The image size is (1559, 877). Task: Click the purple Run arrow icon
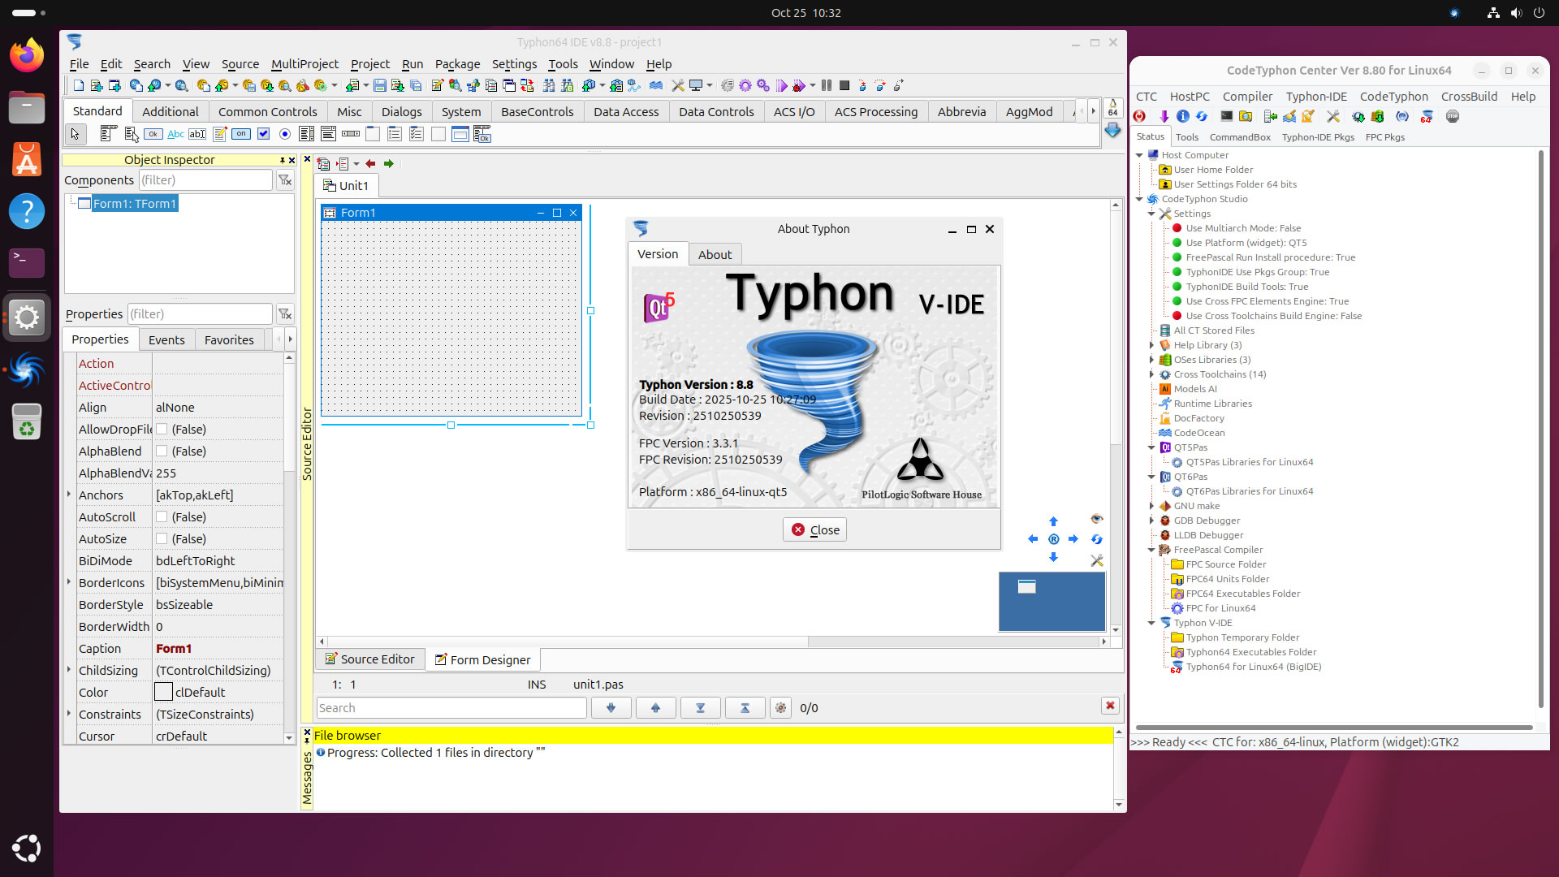(x=781, y=85)
